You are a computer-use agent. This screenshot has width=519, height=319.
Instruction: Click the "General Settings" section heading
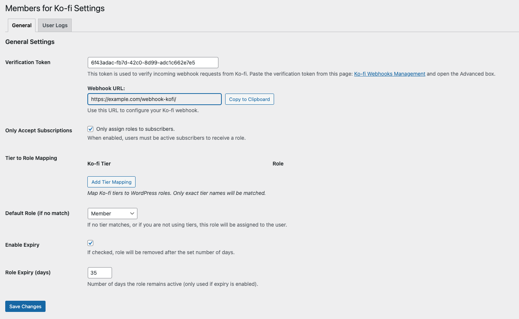30,42
